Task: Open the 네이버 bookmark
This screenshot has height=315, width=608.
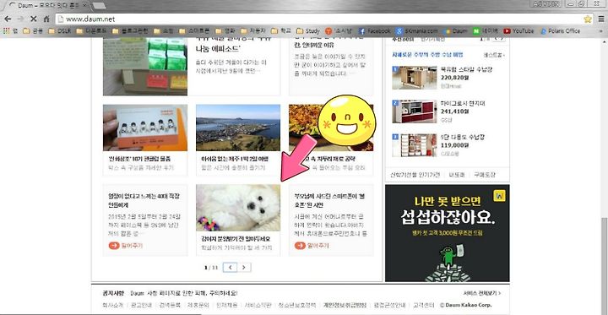Action: (x=486, y=31)
